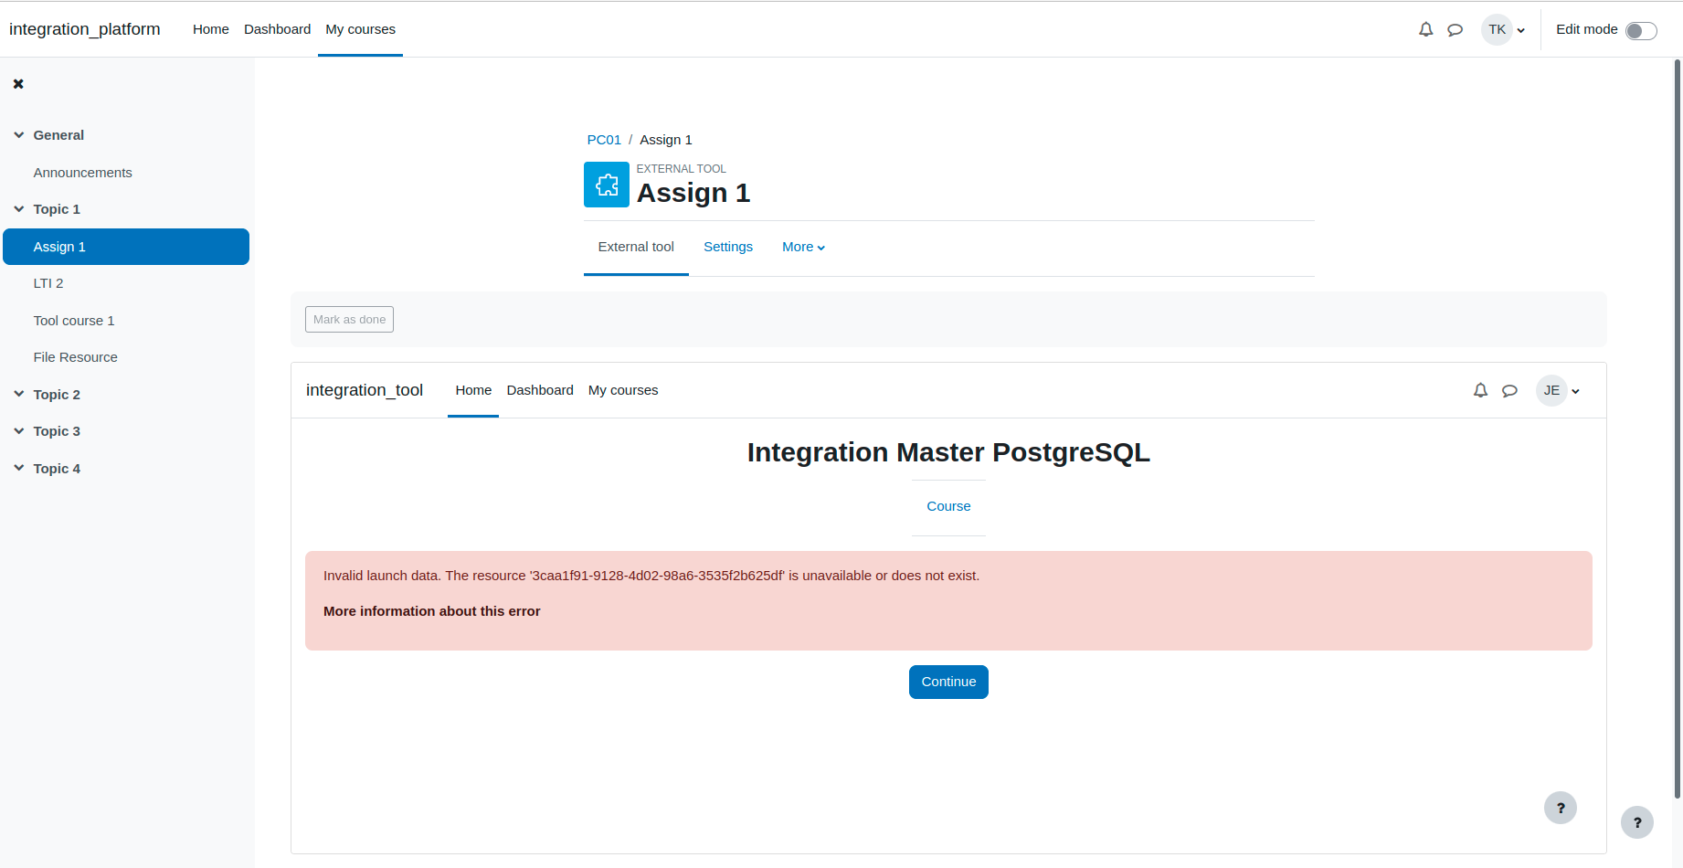Open TK user menu dropdown arrow
Screen dimensions: 1683x868
click(1521, 30)
